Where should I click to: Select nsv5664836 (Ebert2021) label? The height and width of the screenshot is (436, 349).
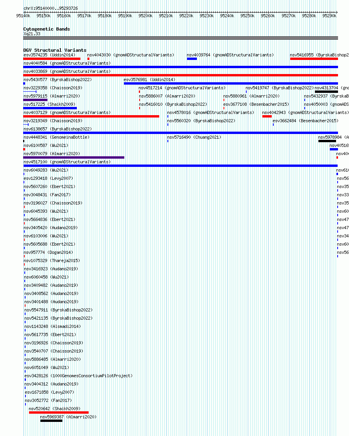pyautogui.click(x=49, y=219)
